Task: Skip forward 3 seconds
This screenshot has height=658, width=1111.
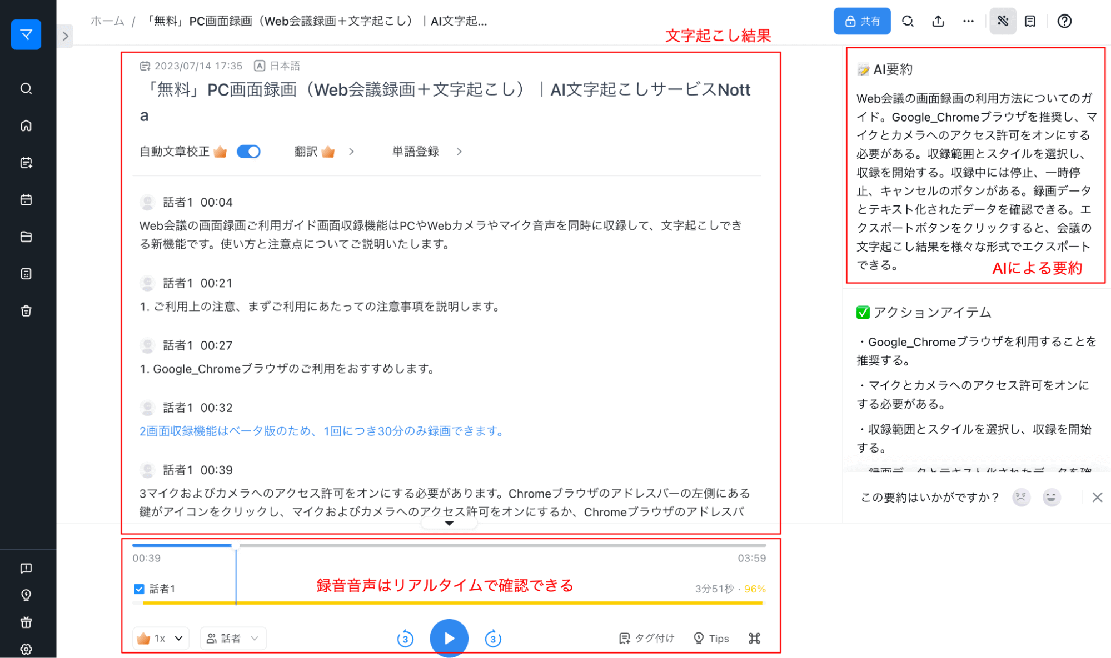Action: (493, 639)
